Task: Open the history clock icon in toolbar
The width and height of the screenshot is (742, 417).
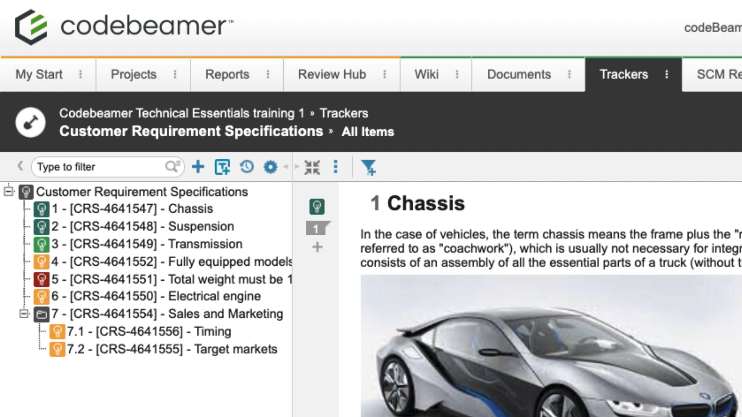Action: click(247, 167)
